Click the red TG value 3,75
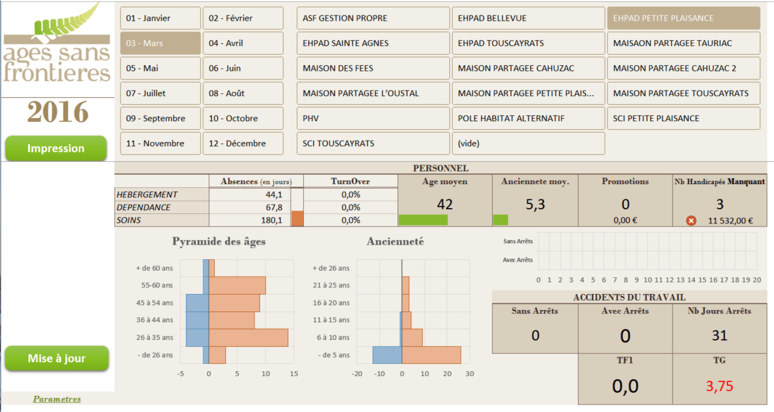 click(719, 387)
